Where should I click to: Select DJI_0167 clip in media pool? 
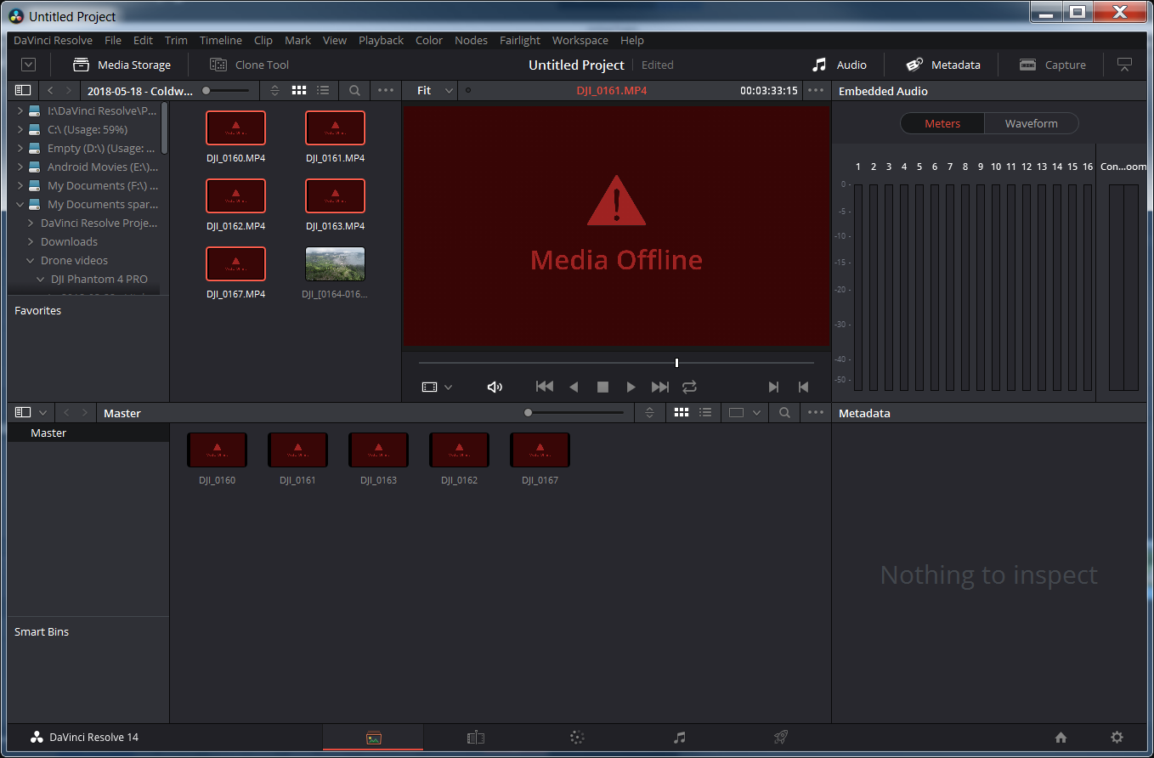pos(540,450)
